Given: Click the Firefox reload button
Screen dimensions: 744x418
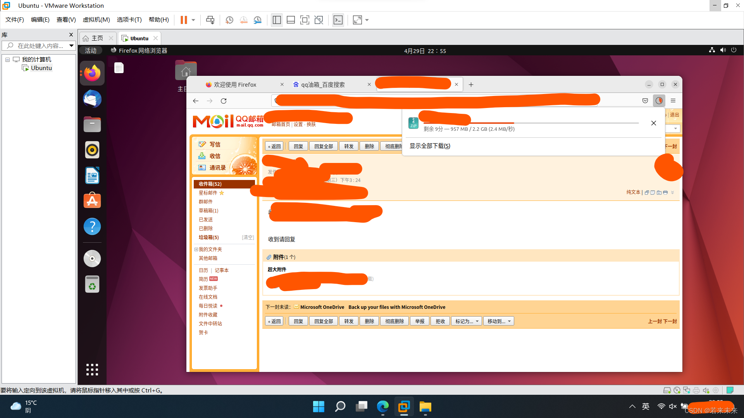Looking at the screenshot, I should pyautogui.click(x=224, y=101).
